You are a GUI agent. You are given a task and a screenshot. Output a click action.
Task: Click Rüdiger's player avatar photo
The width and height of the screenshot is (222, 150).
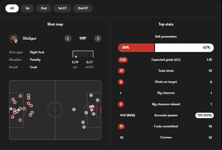(14, 38)
